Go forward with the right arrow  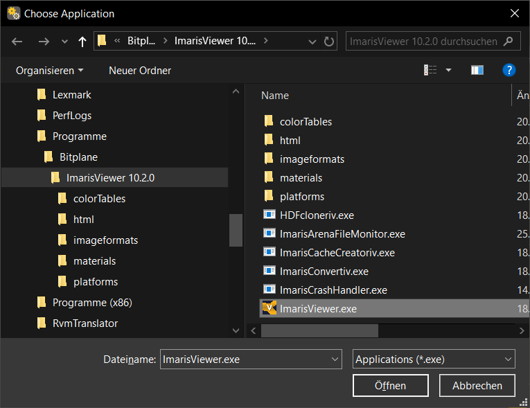[x=44, y=42]
